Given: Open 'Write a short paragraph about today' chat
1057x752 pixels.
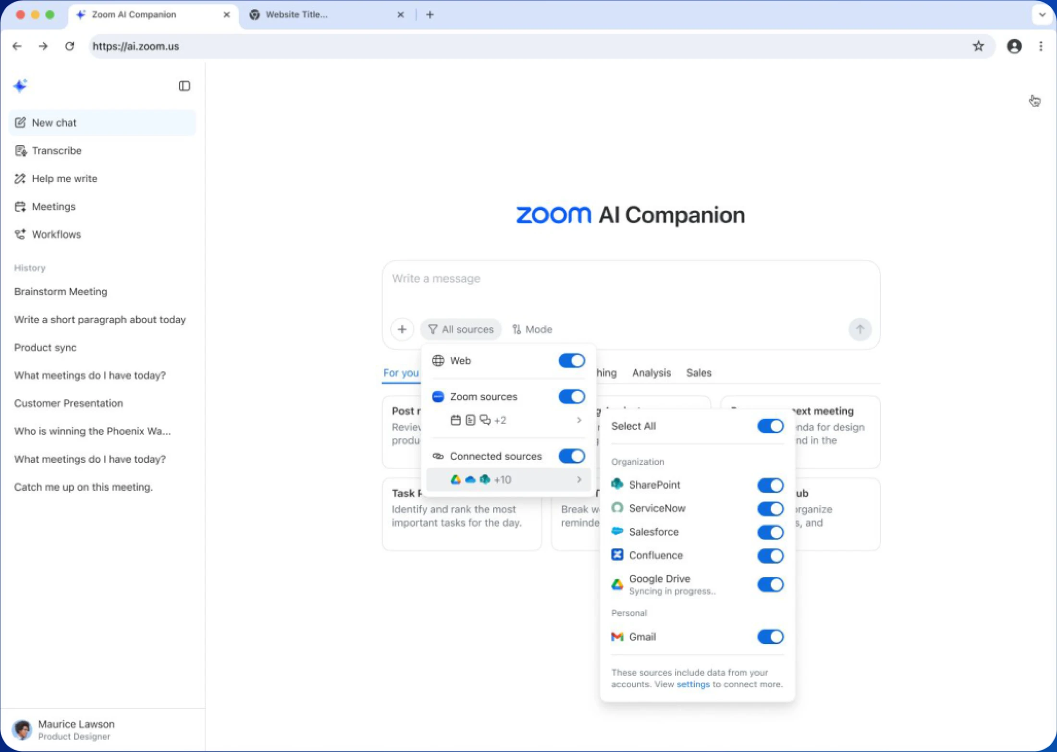Looking at the screenshot, I should (100, 319).
